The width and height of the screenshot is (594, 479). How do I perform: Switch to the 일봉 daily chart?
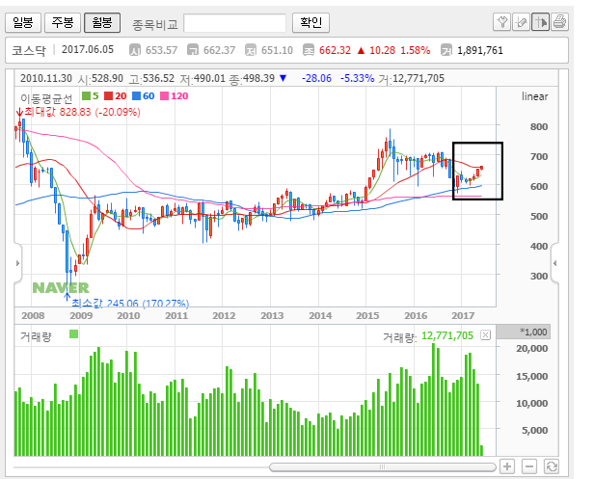[x=23, y=23]
